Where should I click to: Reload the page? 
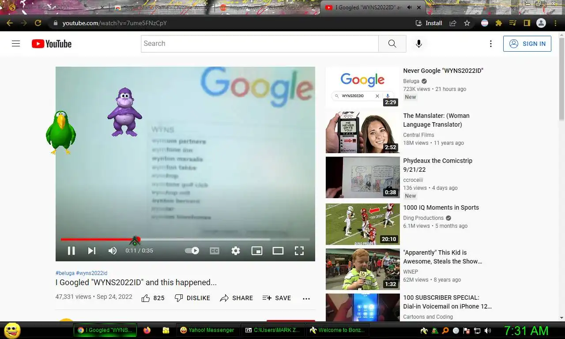click(38, 23)
